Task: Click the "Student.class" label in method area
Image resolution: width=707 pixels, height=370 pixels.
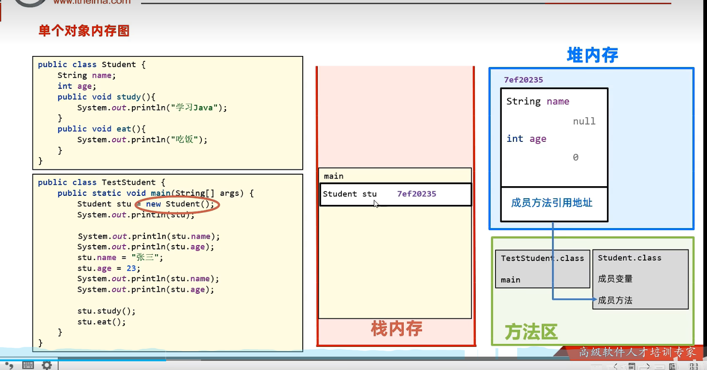Action: (x=630, y=258)
